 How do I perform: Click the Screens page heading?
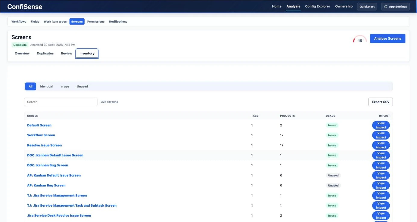[x=21, y=37]
